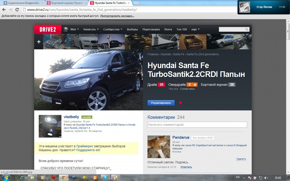Open the Выборы menu item
Image resolution: width=290 pixels, height=181 pixels.
click(132, 29)
